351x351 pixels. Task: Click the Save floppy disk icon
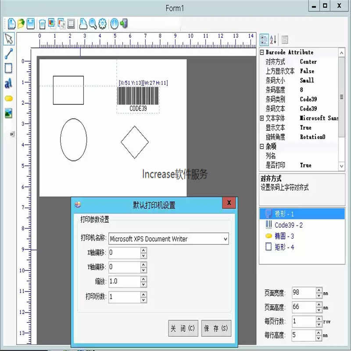pos(31,24)
